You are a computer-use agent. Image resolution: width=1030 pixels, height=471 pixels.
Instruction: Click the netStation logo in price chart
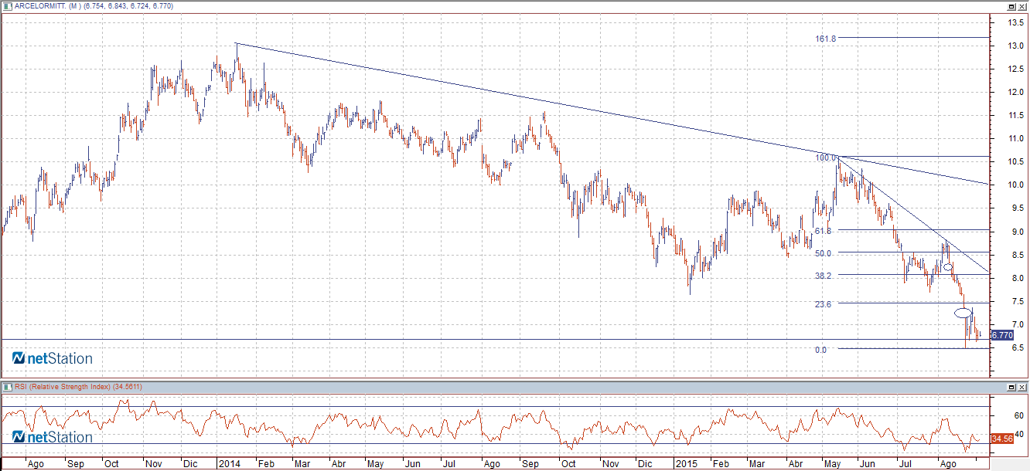click(x=52, y=358)
